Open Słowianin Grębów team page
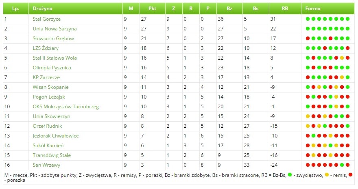Screen dimensions: 358x189 click(x=53, y=39)
